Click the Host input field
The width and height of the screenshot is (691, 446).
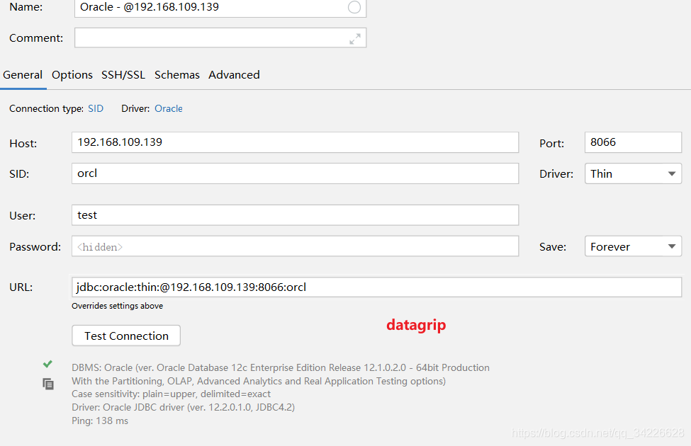point(294,142)
